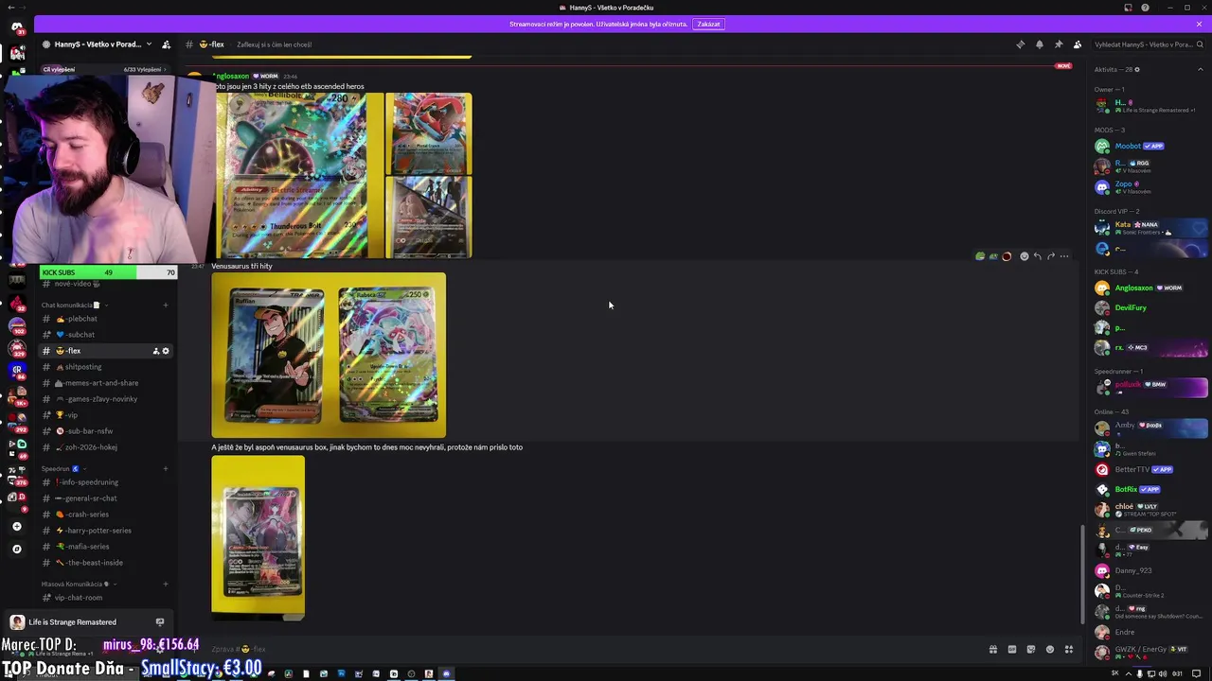Open the #crash-series channel
The height and width of the screenshot is (681, 1212).
click(x=106, y=515)
